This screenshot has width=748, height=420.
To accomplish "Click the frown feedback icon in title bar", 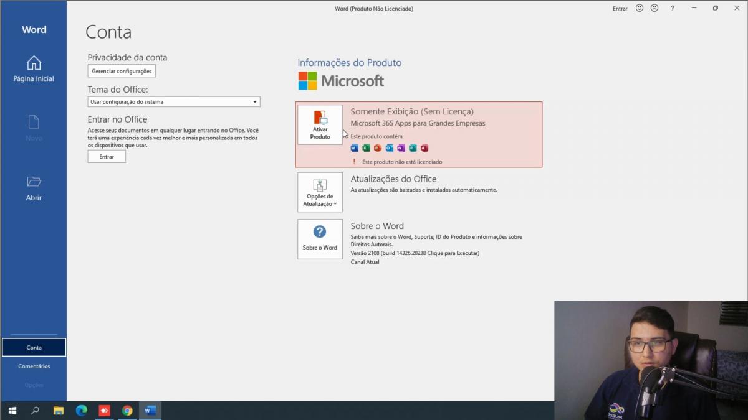I will (654, 8).
